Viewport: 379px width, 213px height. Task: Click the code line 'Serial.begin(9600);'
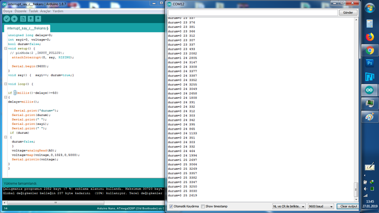tap(30, 66)
